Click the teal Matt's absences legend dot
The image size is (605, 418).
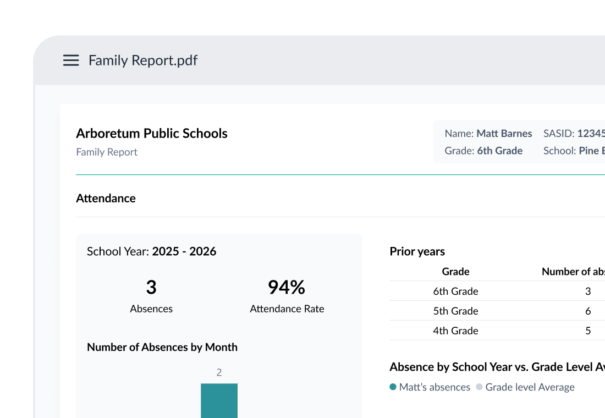pos(393,387)
